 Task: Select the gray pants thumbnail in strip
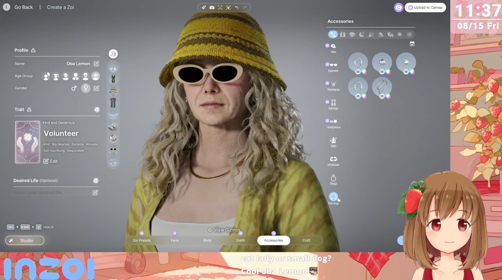coord(113,103)
